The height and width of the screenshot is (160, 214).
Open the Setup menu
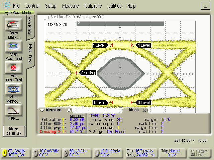[50, 6]
